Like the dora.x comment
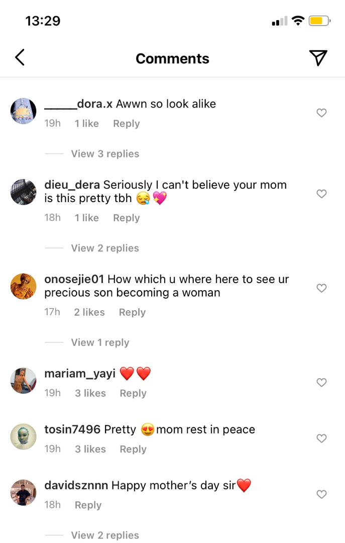 click(321, 113)
